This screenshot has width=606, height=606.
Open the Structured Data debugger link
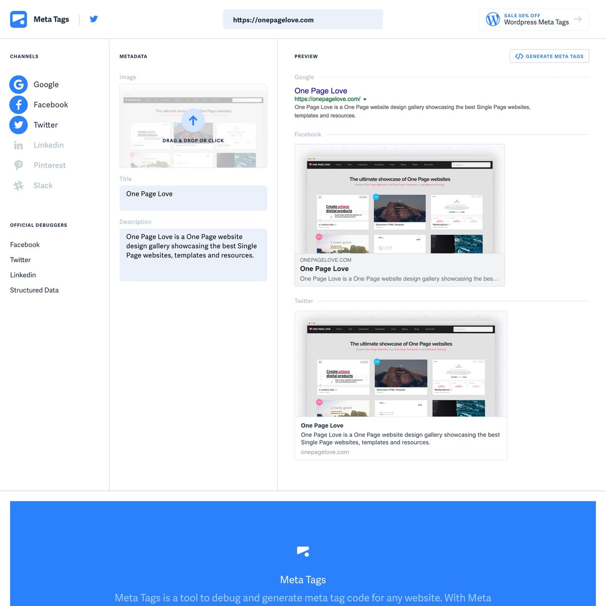pyautogui.click(x=34, y=290)
